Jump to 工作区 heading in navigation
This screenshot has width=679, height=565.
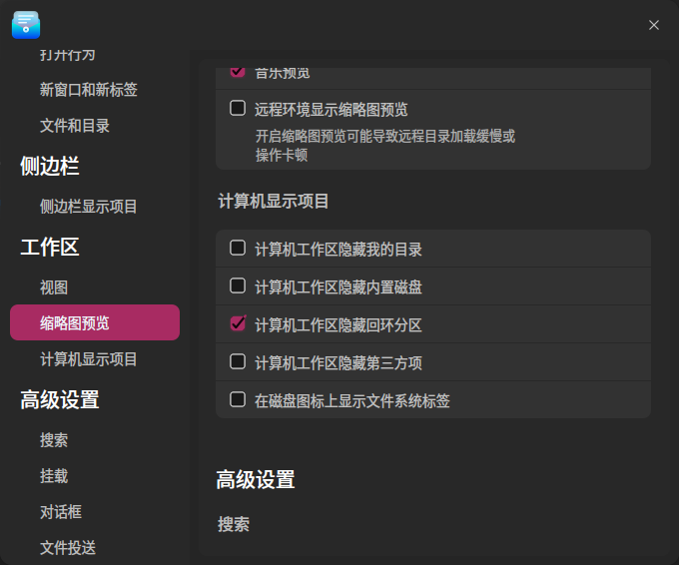(x=50, y=247)
